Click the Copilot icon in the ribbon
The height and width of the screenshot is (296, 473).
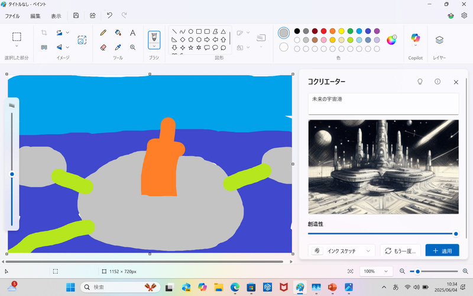click(416, 37)
